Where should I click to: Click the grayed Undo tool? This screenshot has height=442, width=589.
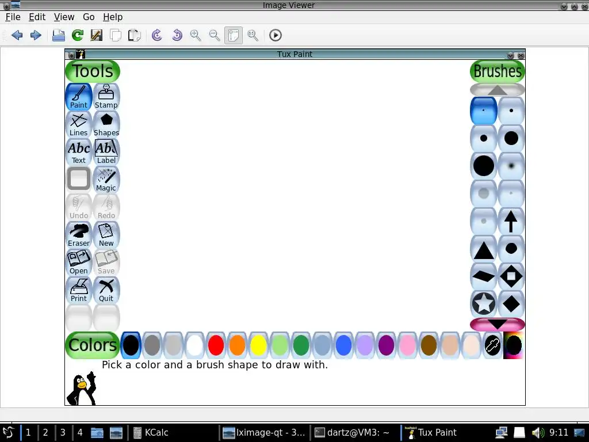pos(79,207)
